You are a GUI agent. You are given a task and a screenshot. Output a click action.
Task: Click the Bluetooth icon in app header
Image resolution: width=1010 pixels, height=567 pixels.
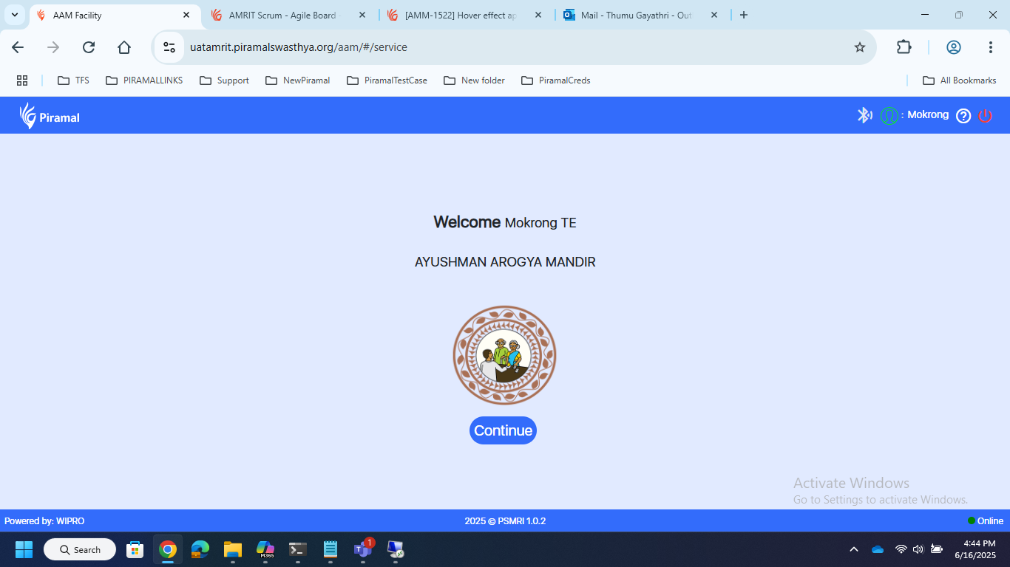[x=864, y=115]
